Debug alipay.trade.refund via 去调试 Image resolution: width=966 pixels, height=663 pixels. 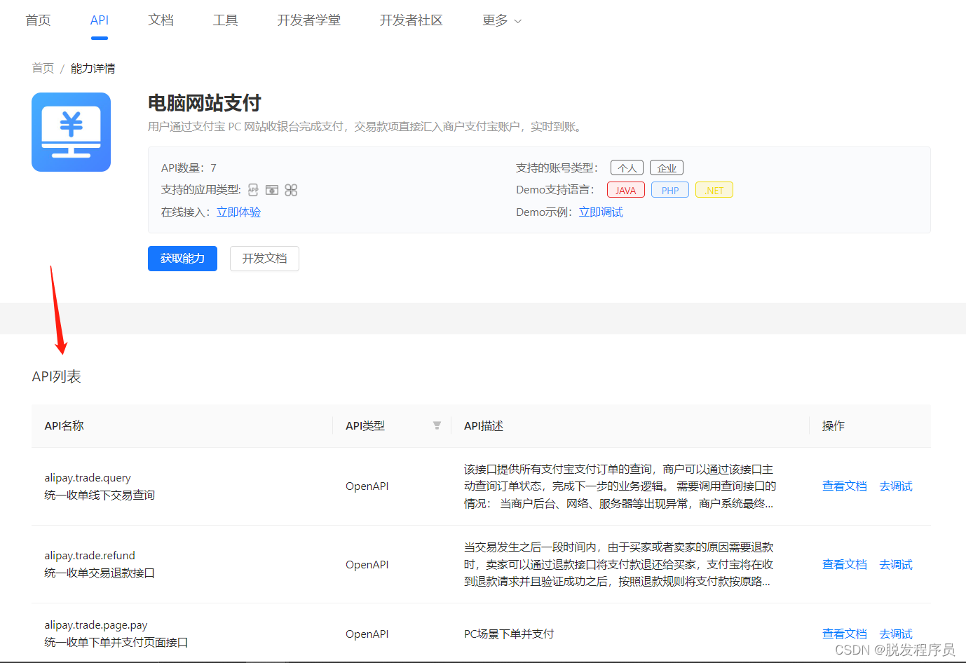point(896,564)
